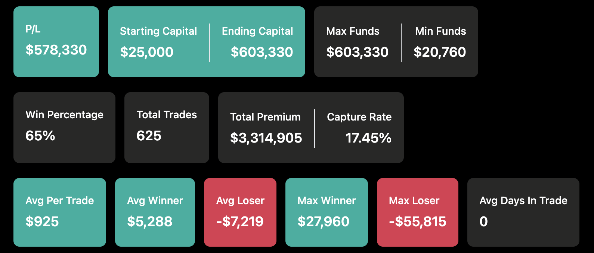594x253 pixels.
Task: Click the $3,314,905 total premium value
Action: pos(266,138)
